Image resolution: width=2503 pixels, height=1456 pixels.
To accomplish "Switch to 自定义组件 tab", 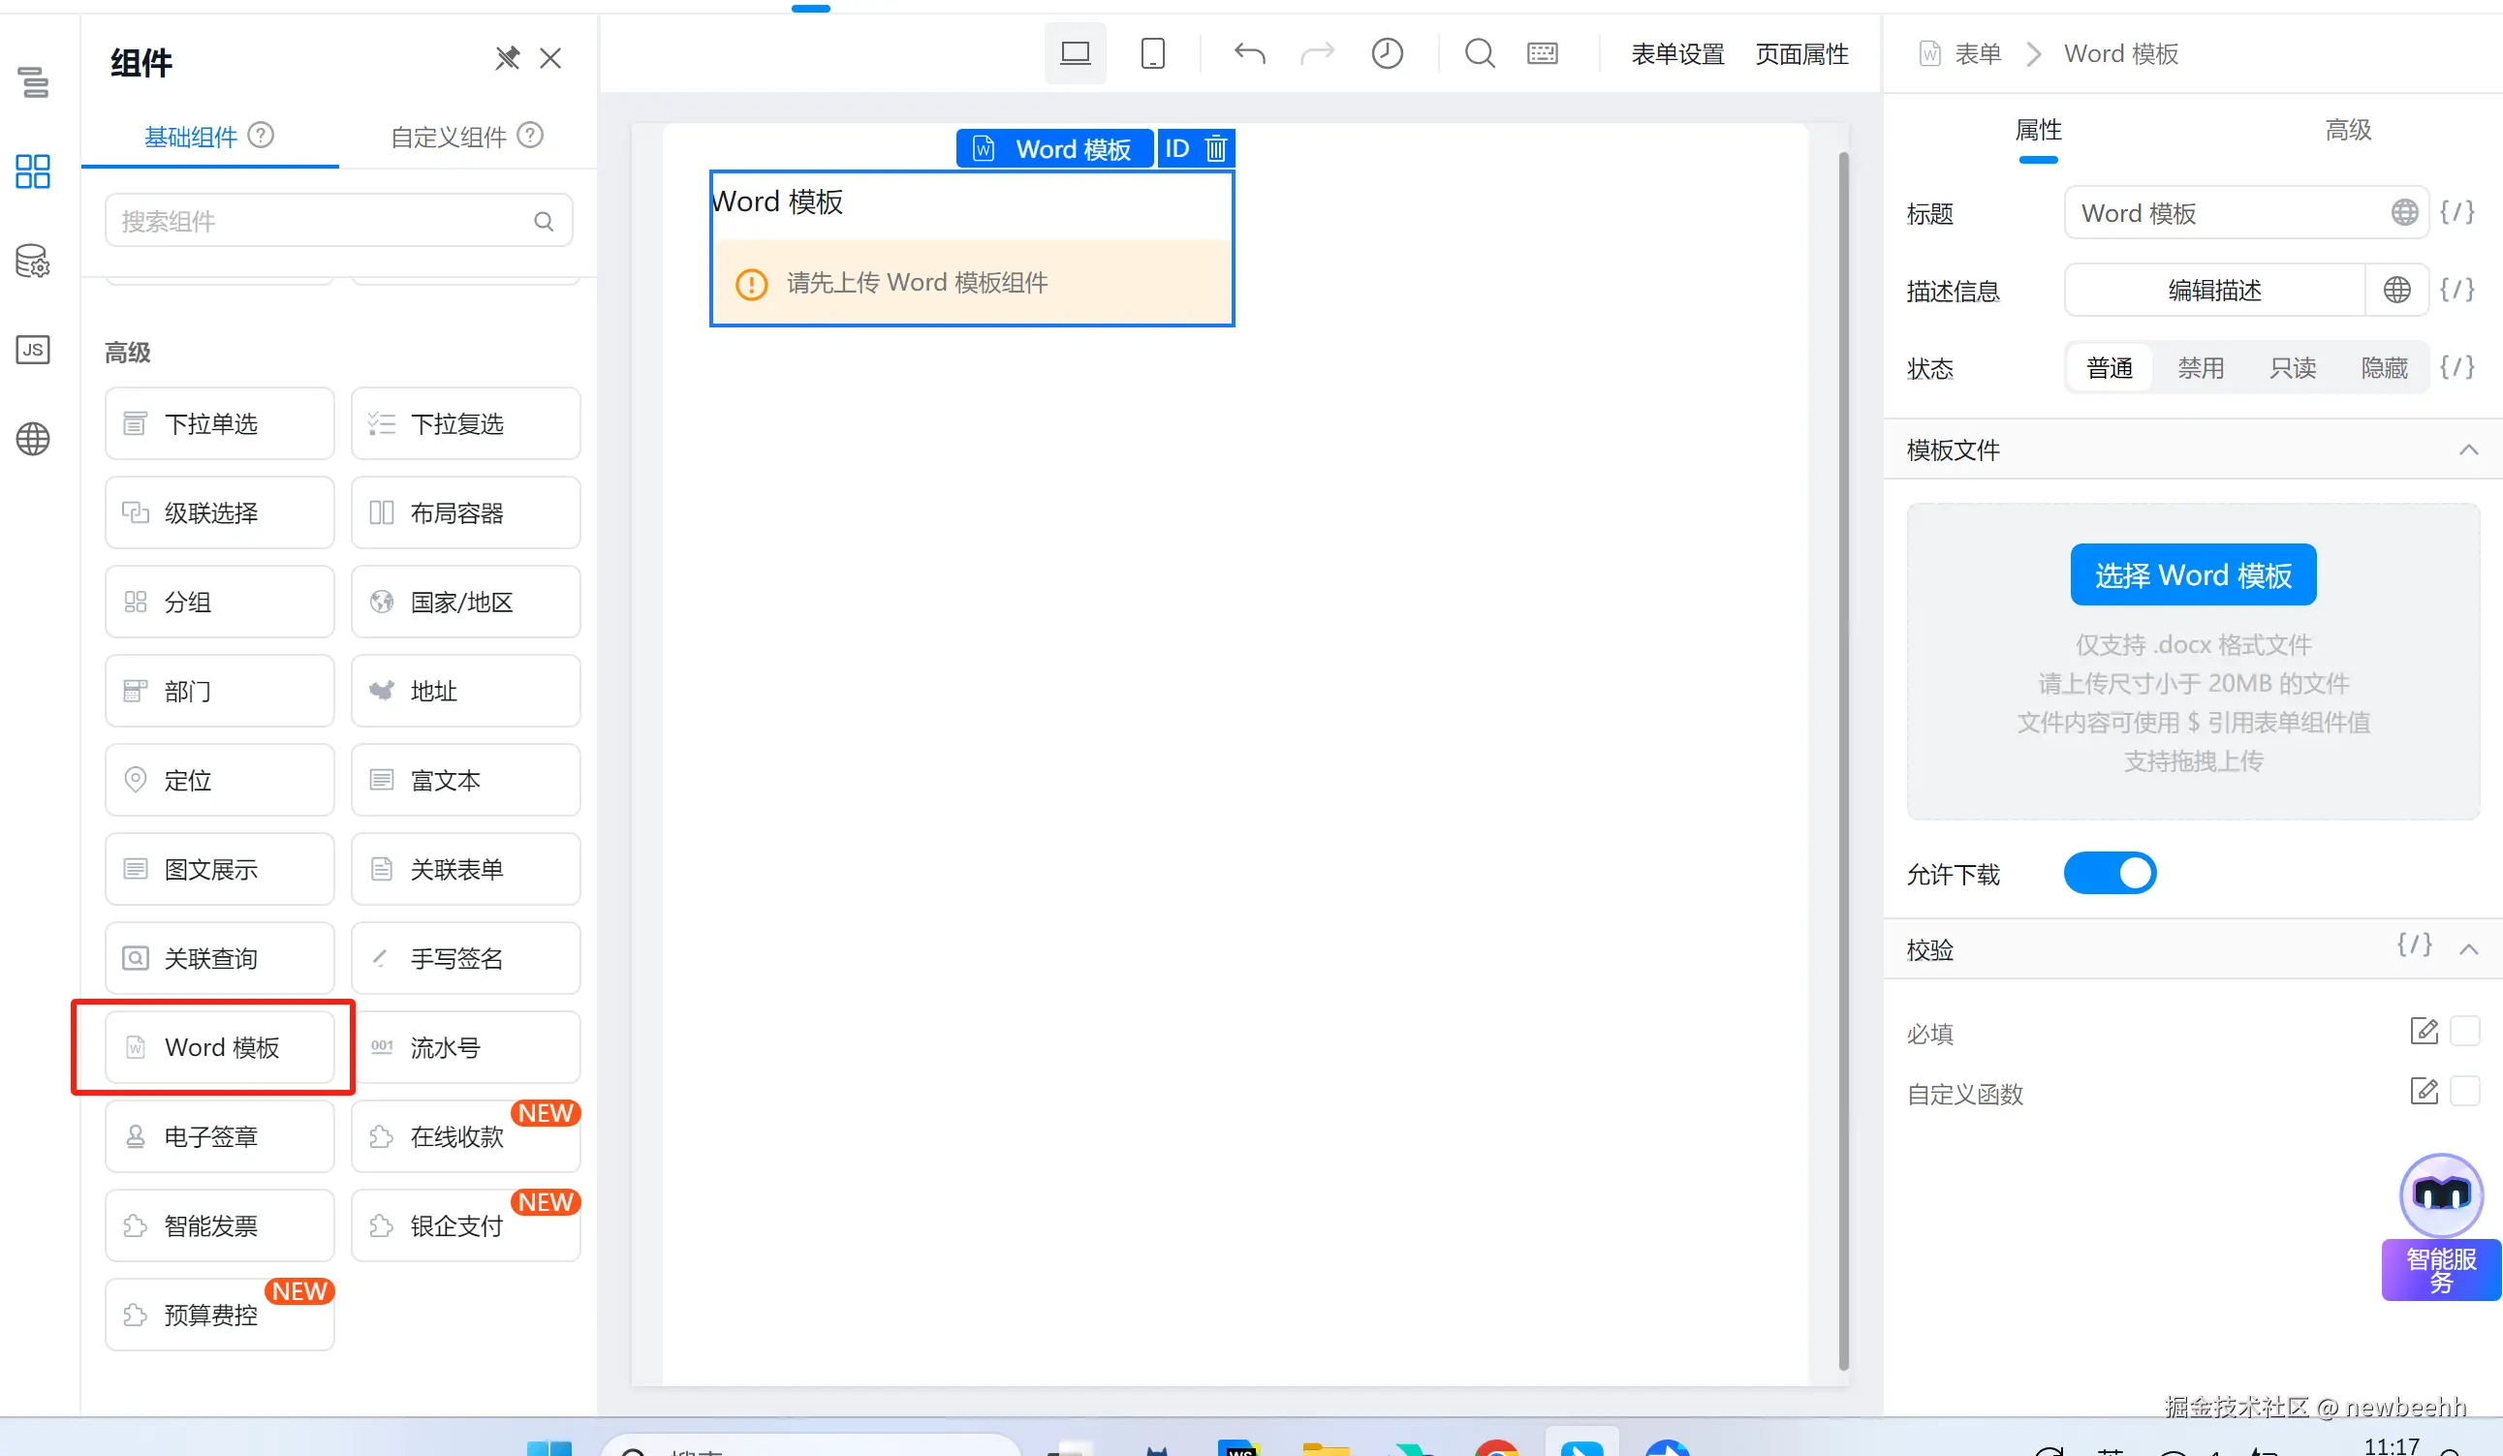I will 449,136.
